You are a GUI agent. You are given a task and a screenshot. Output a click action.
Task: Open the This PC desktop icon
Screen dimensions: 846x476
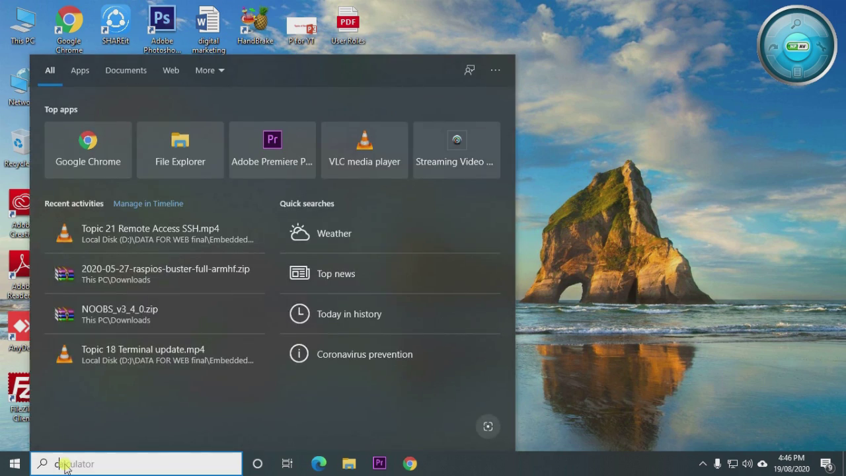pyautogui.click(x=22, y=26)
